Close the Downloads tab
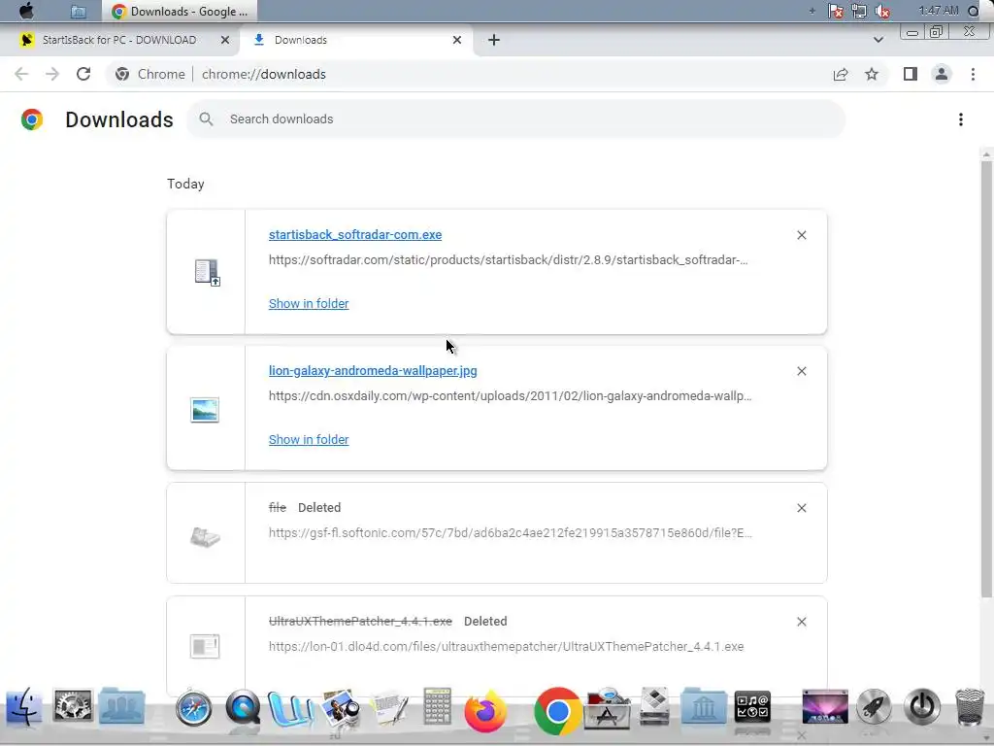 click(x=457, y=40)
